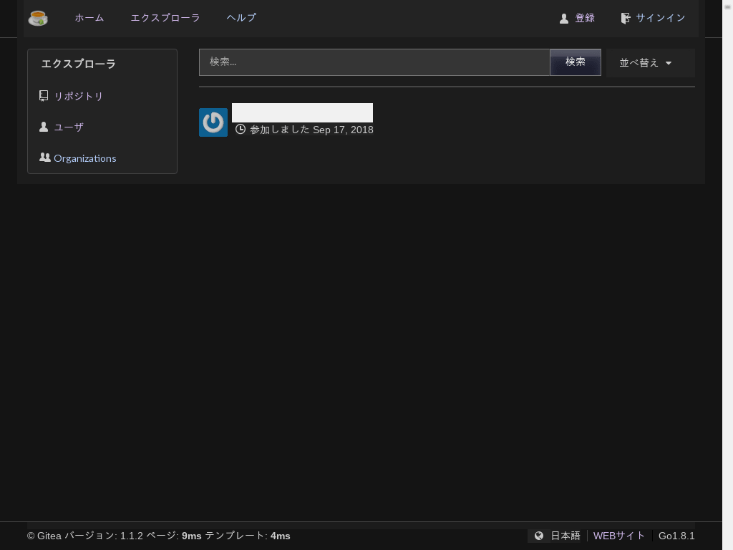This screenshot has width=733, height=550.
Task: Click the Organizations group icon in sidebar
Action: tap(44, 157)
